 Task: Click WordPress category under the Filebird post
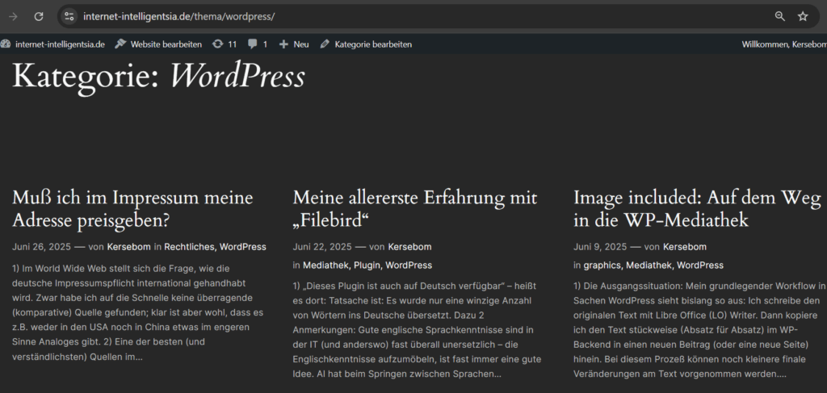click(409, 265)
